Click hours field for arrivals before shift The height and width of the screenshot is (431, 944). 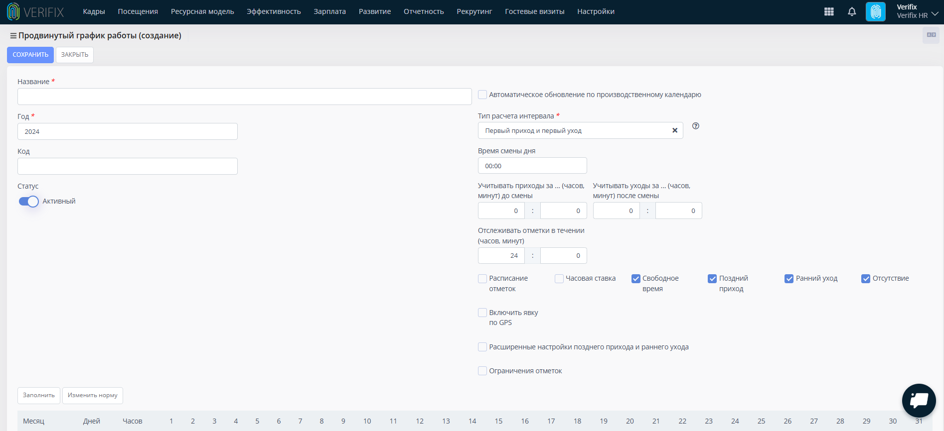click(501, 211)
